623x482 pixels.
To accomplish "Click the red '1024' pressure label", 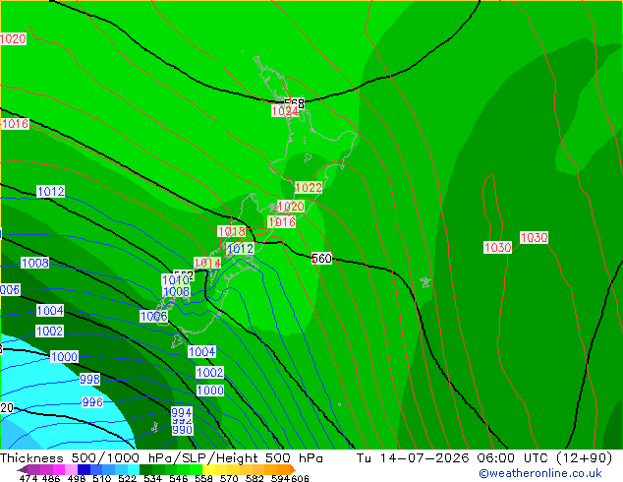I will coord(285,111).
